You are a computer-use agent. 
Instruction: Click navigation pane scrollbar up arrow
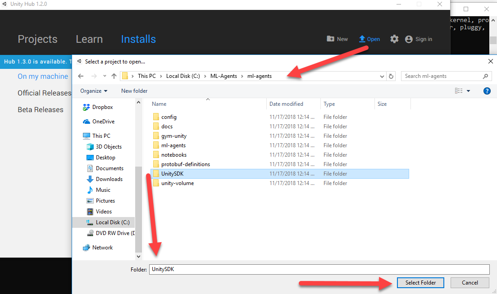point(138,102)
